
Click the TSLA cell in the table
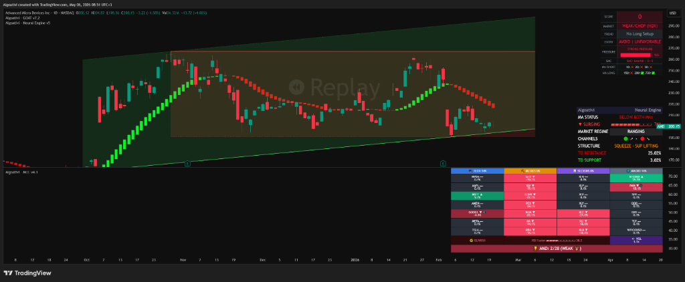[477, 231]
